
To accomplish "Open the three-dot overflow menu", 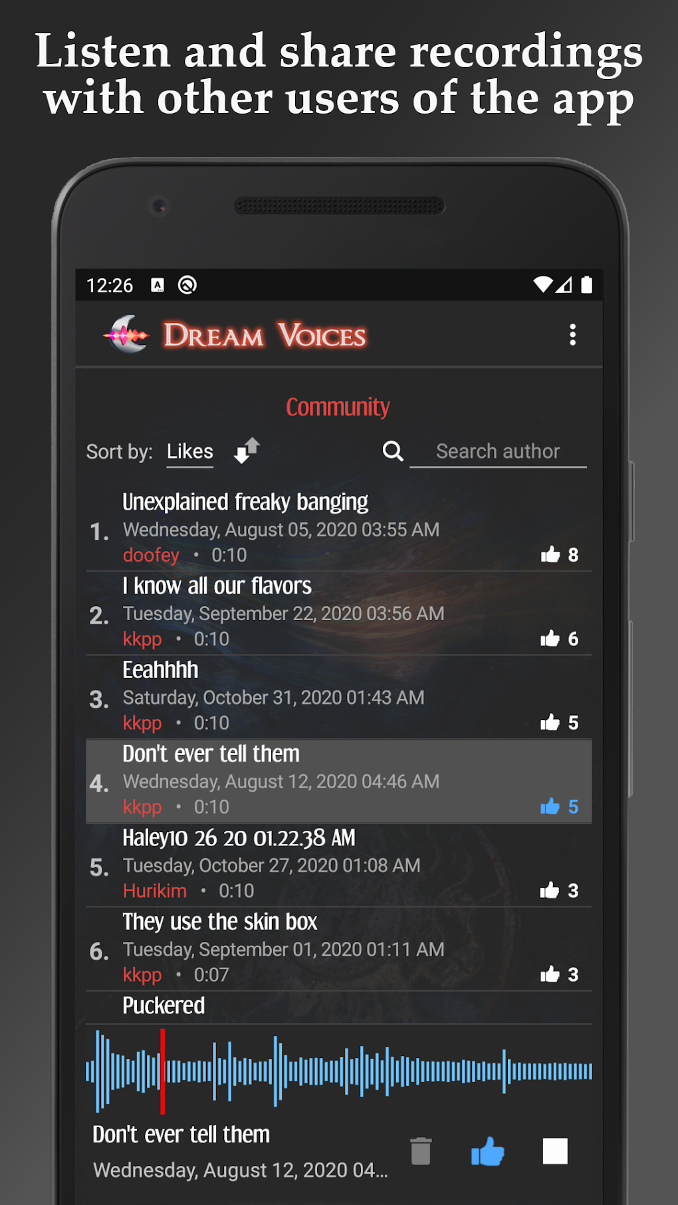I will coord(572,335).
